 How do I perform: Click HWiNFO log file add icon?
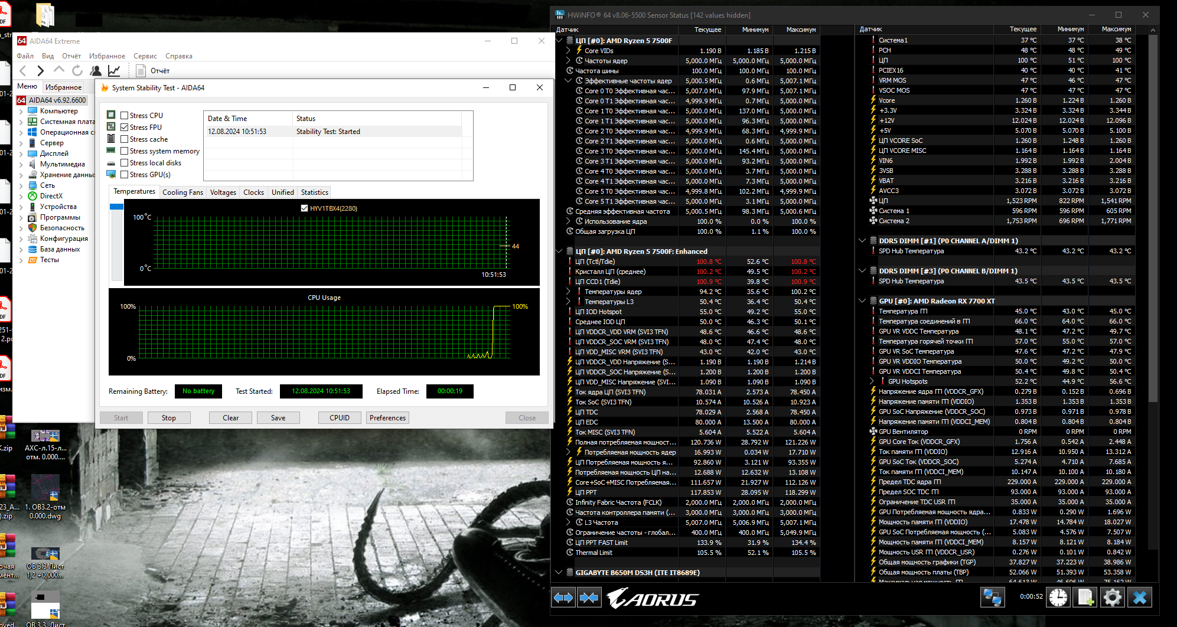[x=1085, y=597]
